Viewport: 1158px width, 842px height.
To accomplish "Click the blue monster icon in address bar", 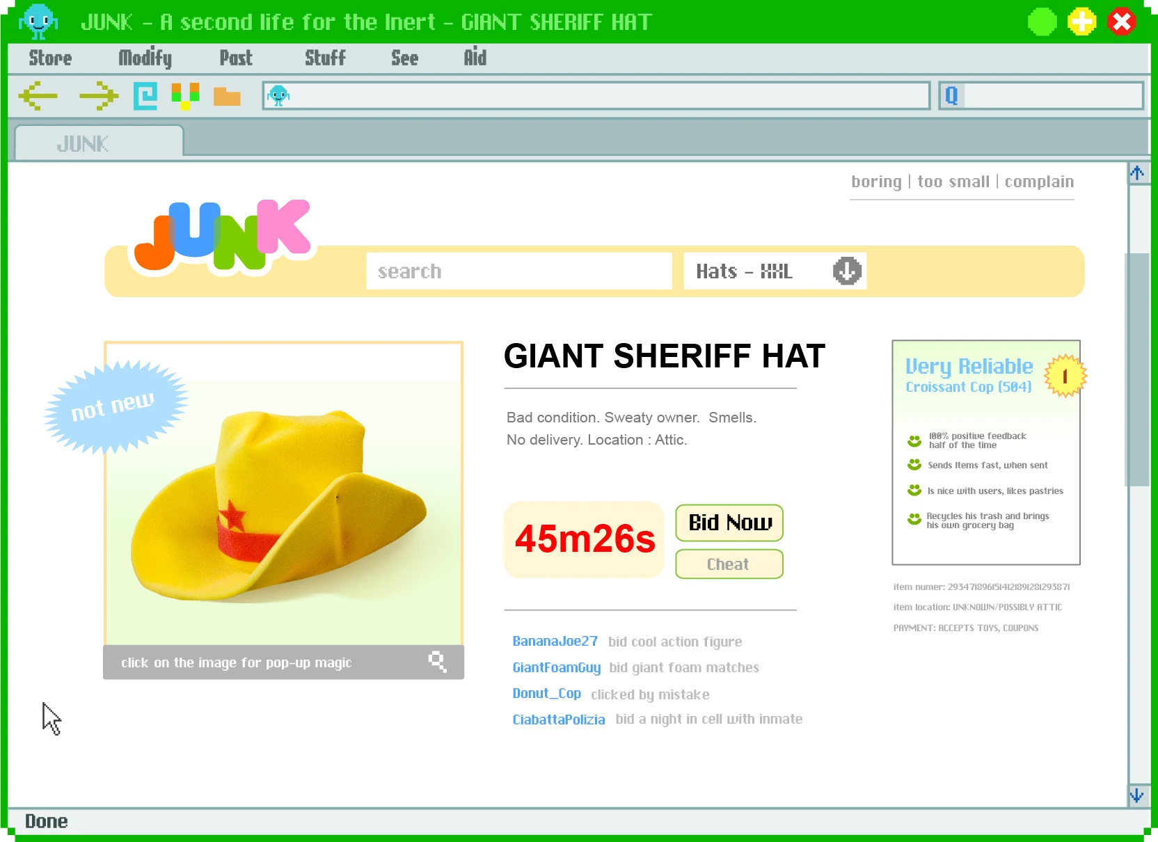I will click(278, 95).
